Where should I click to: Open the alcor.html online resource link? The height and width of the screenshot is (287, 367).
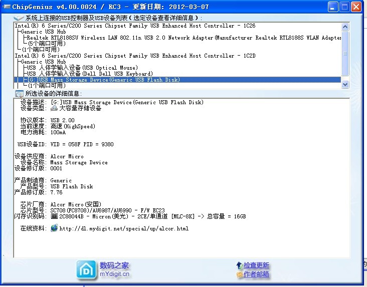(x=124, y=228)
